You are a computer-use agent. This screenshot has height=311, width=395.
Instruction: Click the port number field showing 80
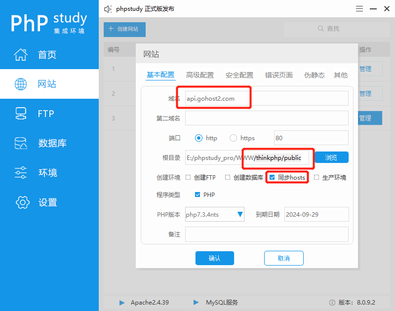[311, 138]
